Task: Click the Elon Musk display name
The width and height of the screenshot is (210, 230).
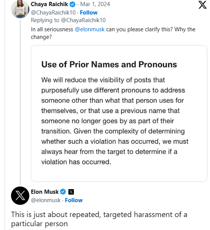Action: pos(45,192)
